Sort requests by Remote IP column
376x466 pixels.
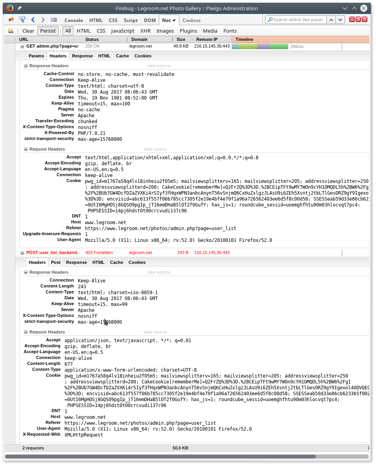point(212,40)
